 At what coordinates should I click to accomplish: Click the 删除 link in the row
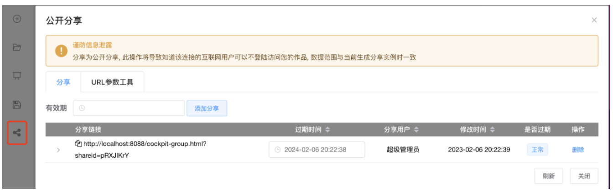[578, 149]
